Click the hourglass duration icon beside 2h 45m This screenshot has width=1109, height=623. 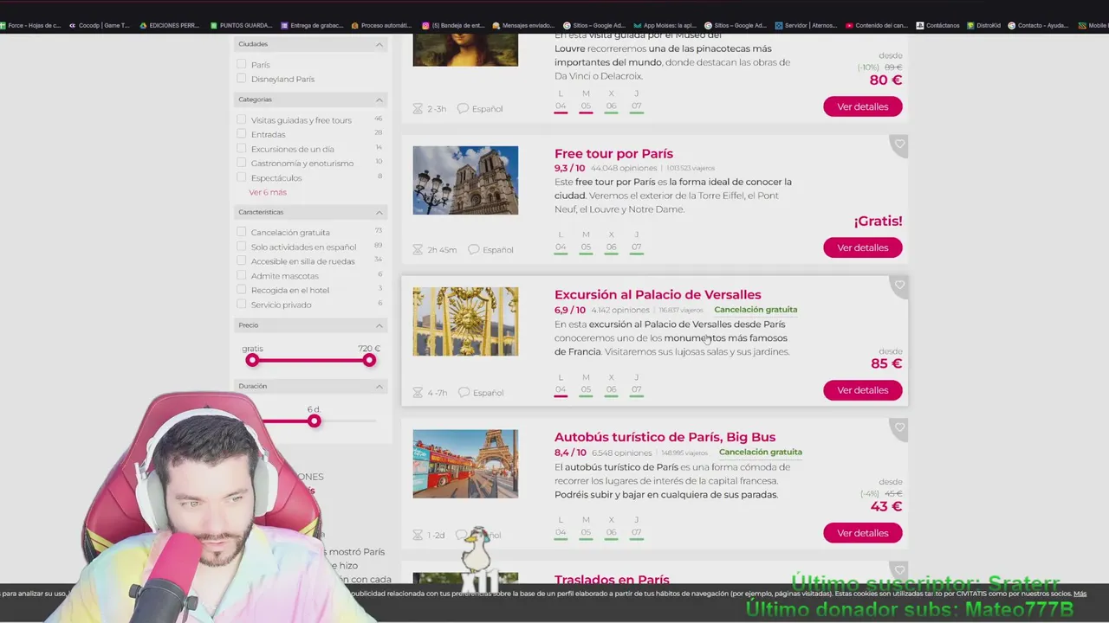coord(418,249)
